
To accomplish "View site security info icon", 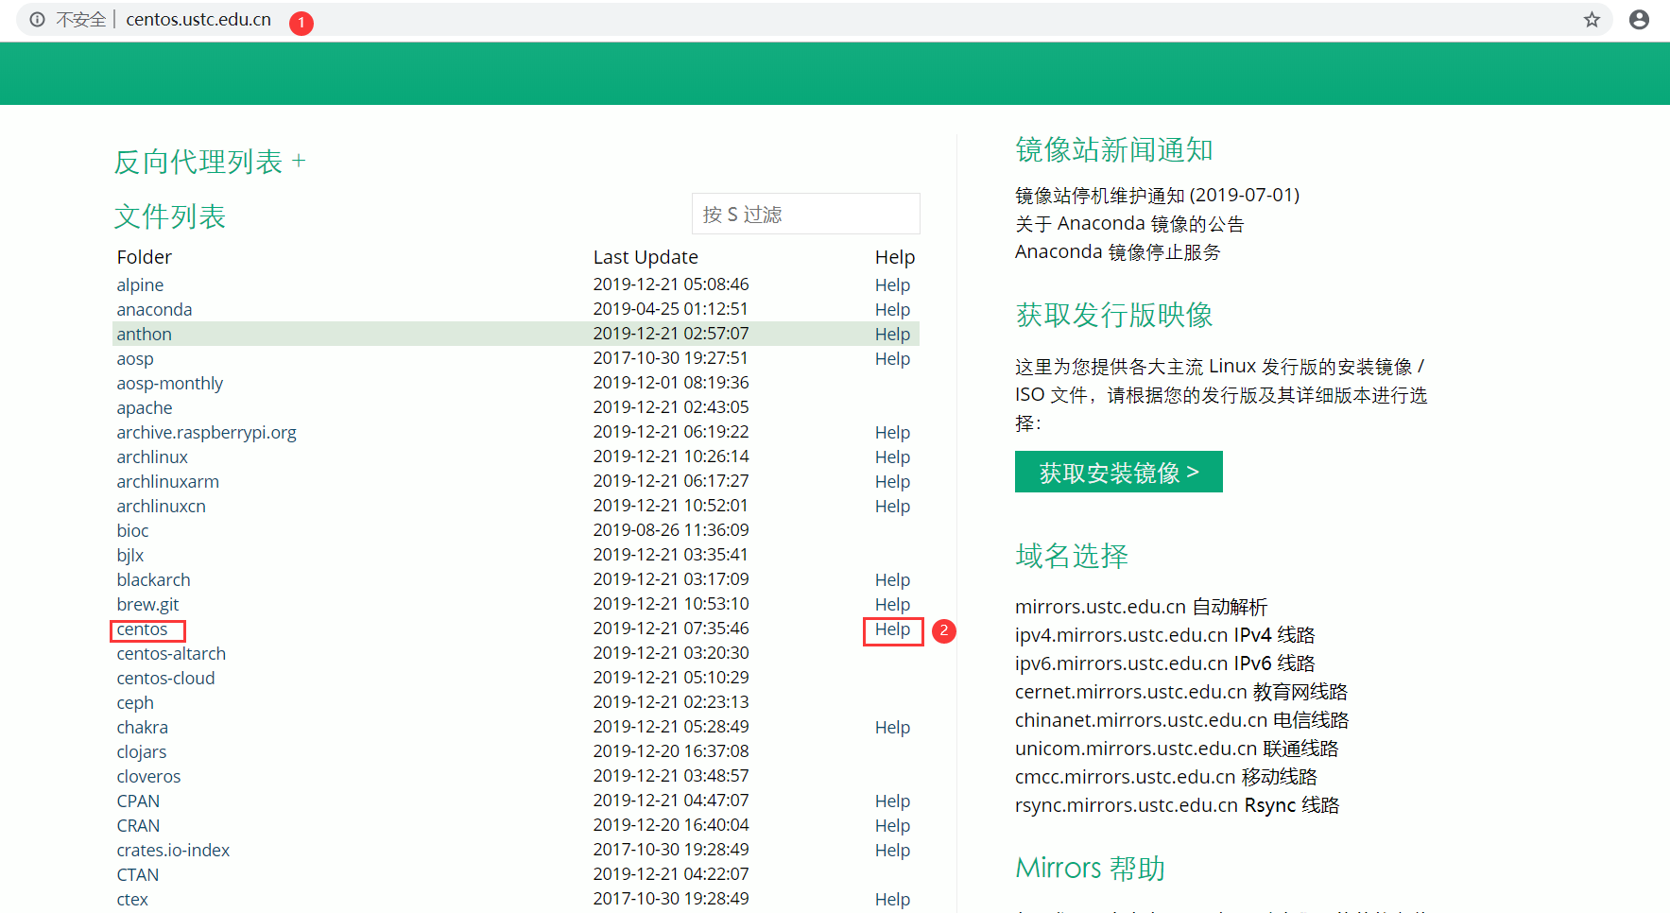I will pos(37,20).
